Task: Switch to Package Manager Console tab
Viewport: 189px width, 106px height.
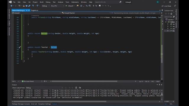Action: (x=21, y=104)
